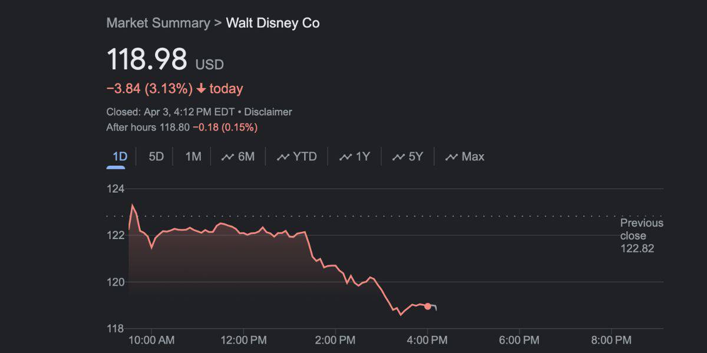The height and width of the screenshot is (353, 707).
Task: Select the 1D range tab
Action: pyautogui.click(x=120, y=156)
